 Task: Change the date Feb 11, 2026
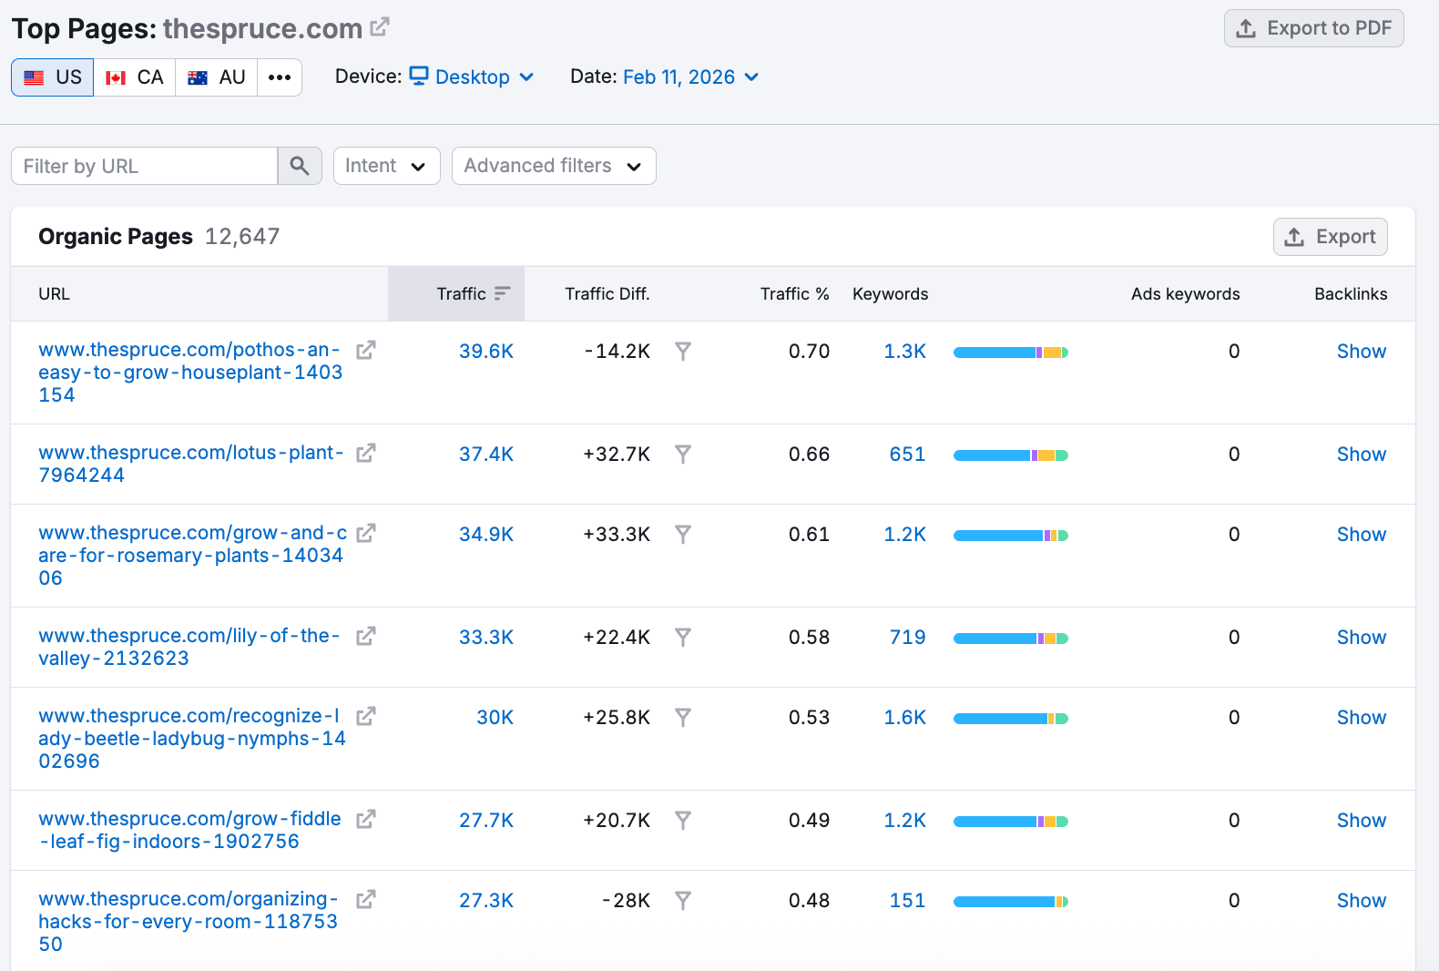[x=690, y=77]
